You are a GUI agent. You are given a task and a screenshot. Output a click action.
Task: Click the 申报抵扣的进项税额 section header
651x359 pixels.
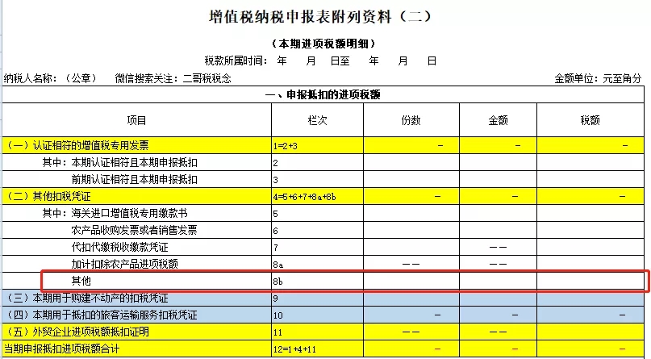pyautogui.click(x=323, y=94)
